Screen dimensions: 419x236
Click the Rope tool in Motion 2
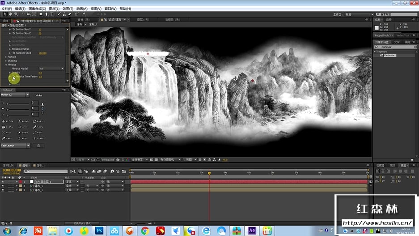[x=38, y=133]
